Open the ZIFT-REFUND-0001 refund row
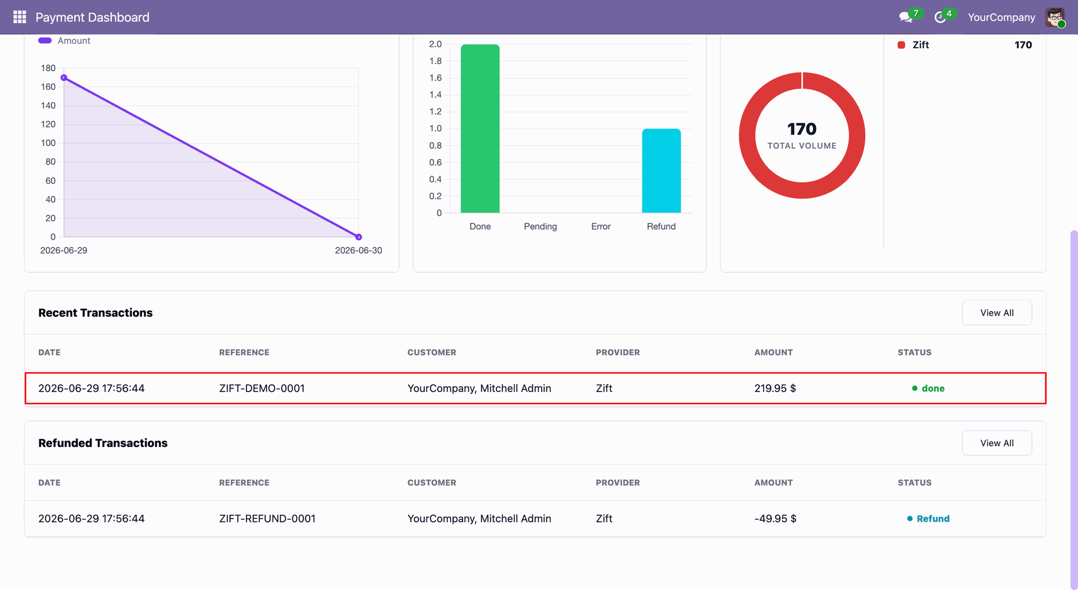This screenshot has height=590, width=1078. pos(535,519)
